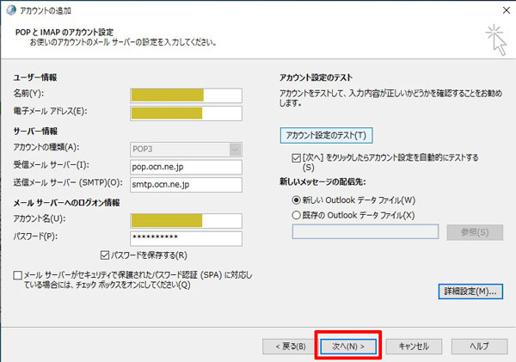Click the 新しいメッセージの配信先 label
516x362 pixels.
point(322,181)
